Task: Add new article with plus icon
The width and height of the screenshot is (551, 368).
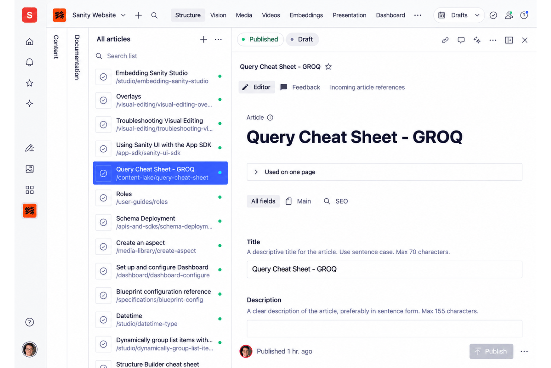Action: (x=203, y=39)
